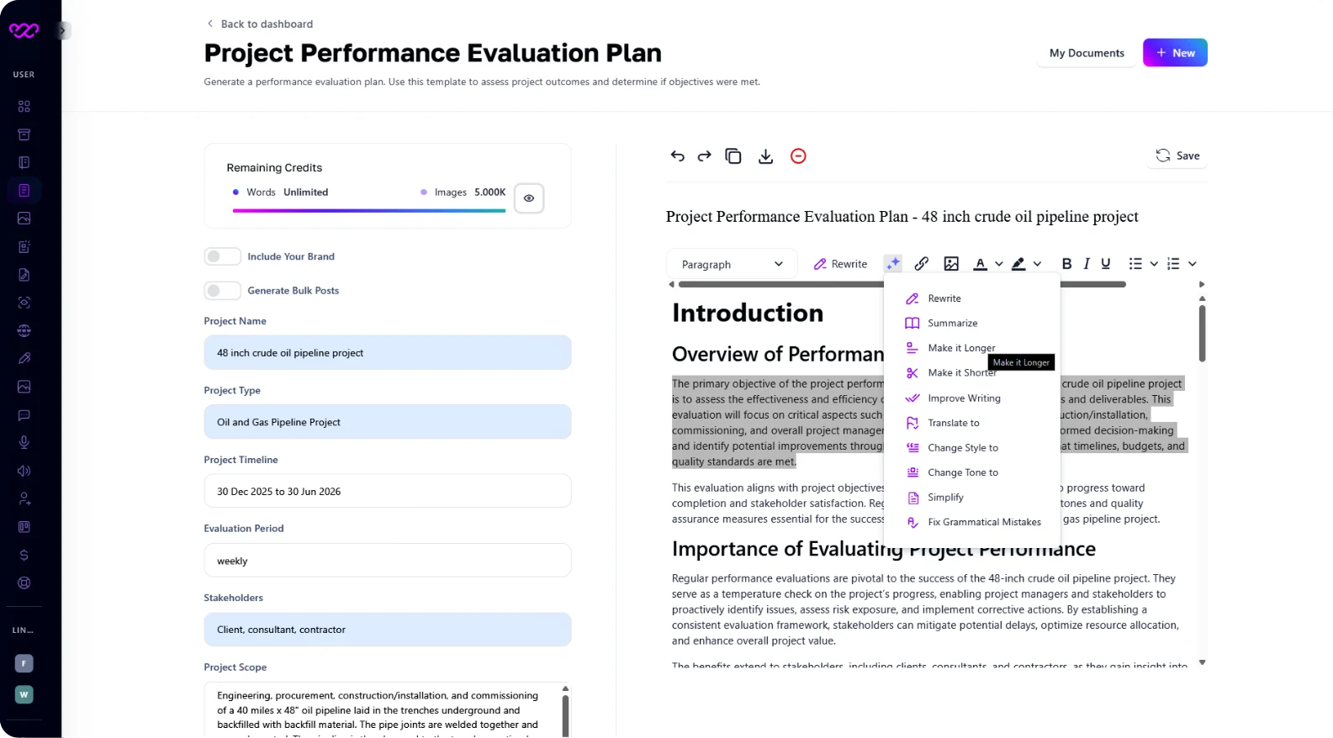The height and width of the screenshot is (738, 1333).
Task: Expand the collapsed sidebar with the chevron
Action: 62,30
